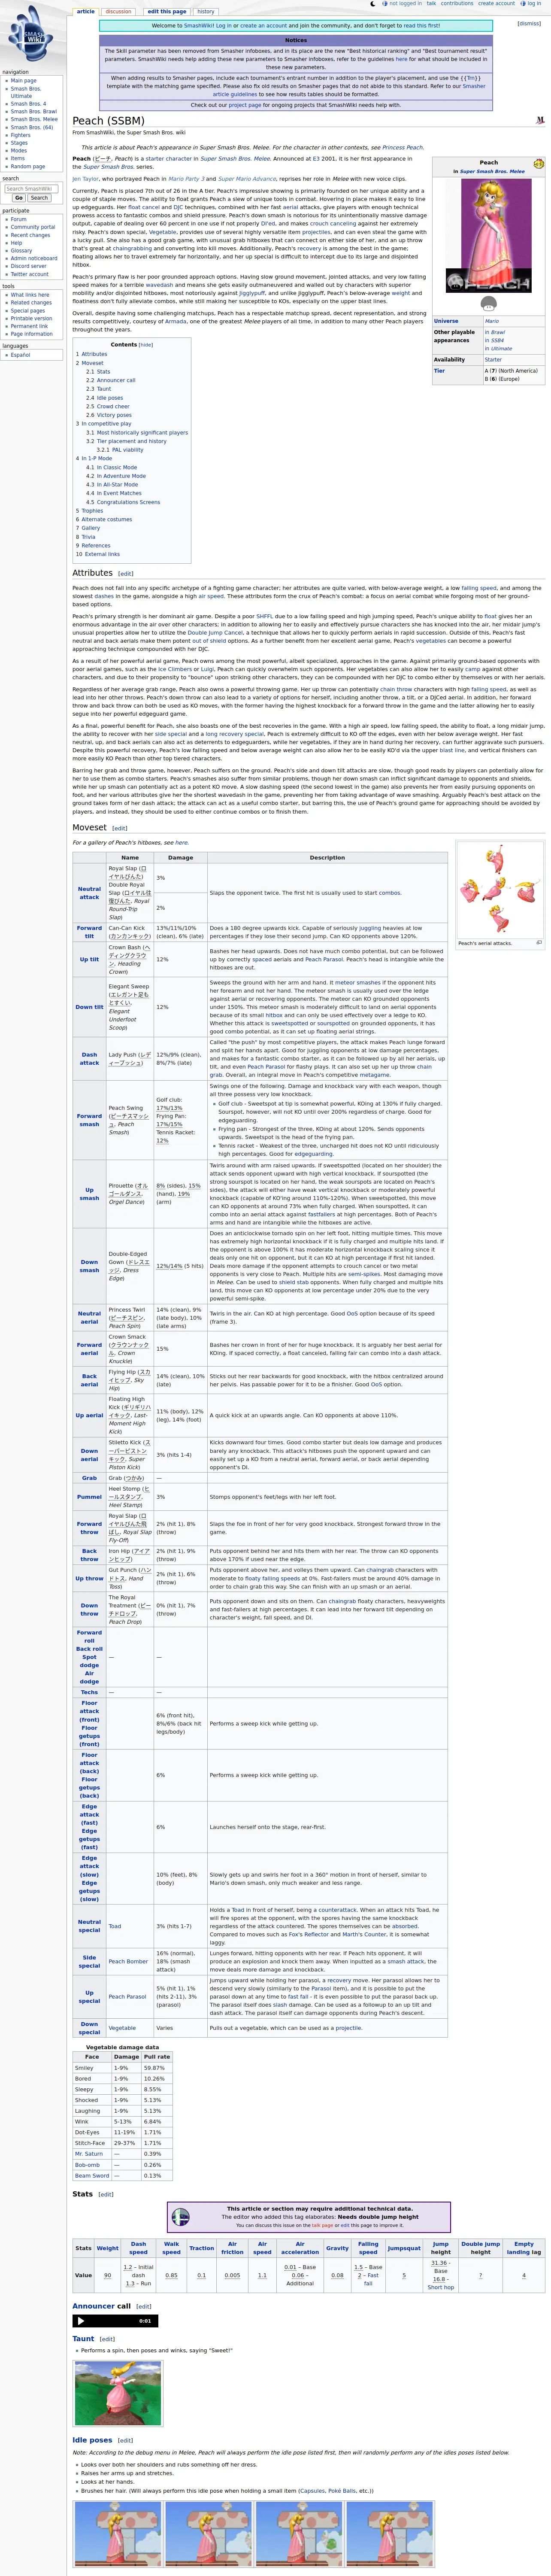
Task: Click log in at top right
Action: tap(534, 3)
